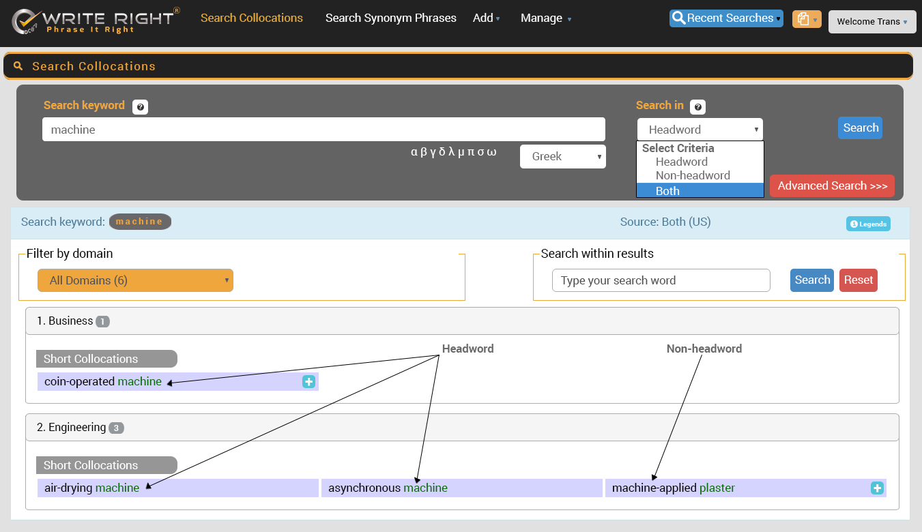Image resolution: width=922 pixels, height=532 pixels.
Task: Click the Search keyword help icon
Action: pyautogui.click(x=140, y=107)
